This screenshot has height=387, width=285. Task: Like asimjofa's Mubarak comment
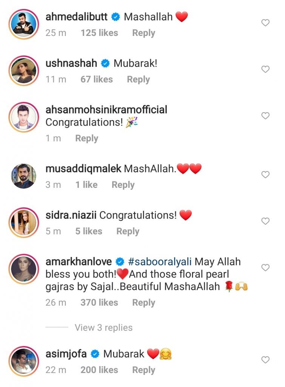[x=265, y=360]
